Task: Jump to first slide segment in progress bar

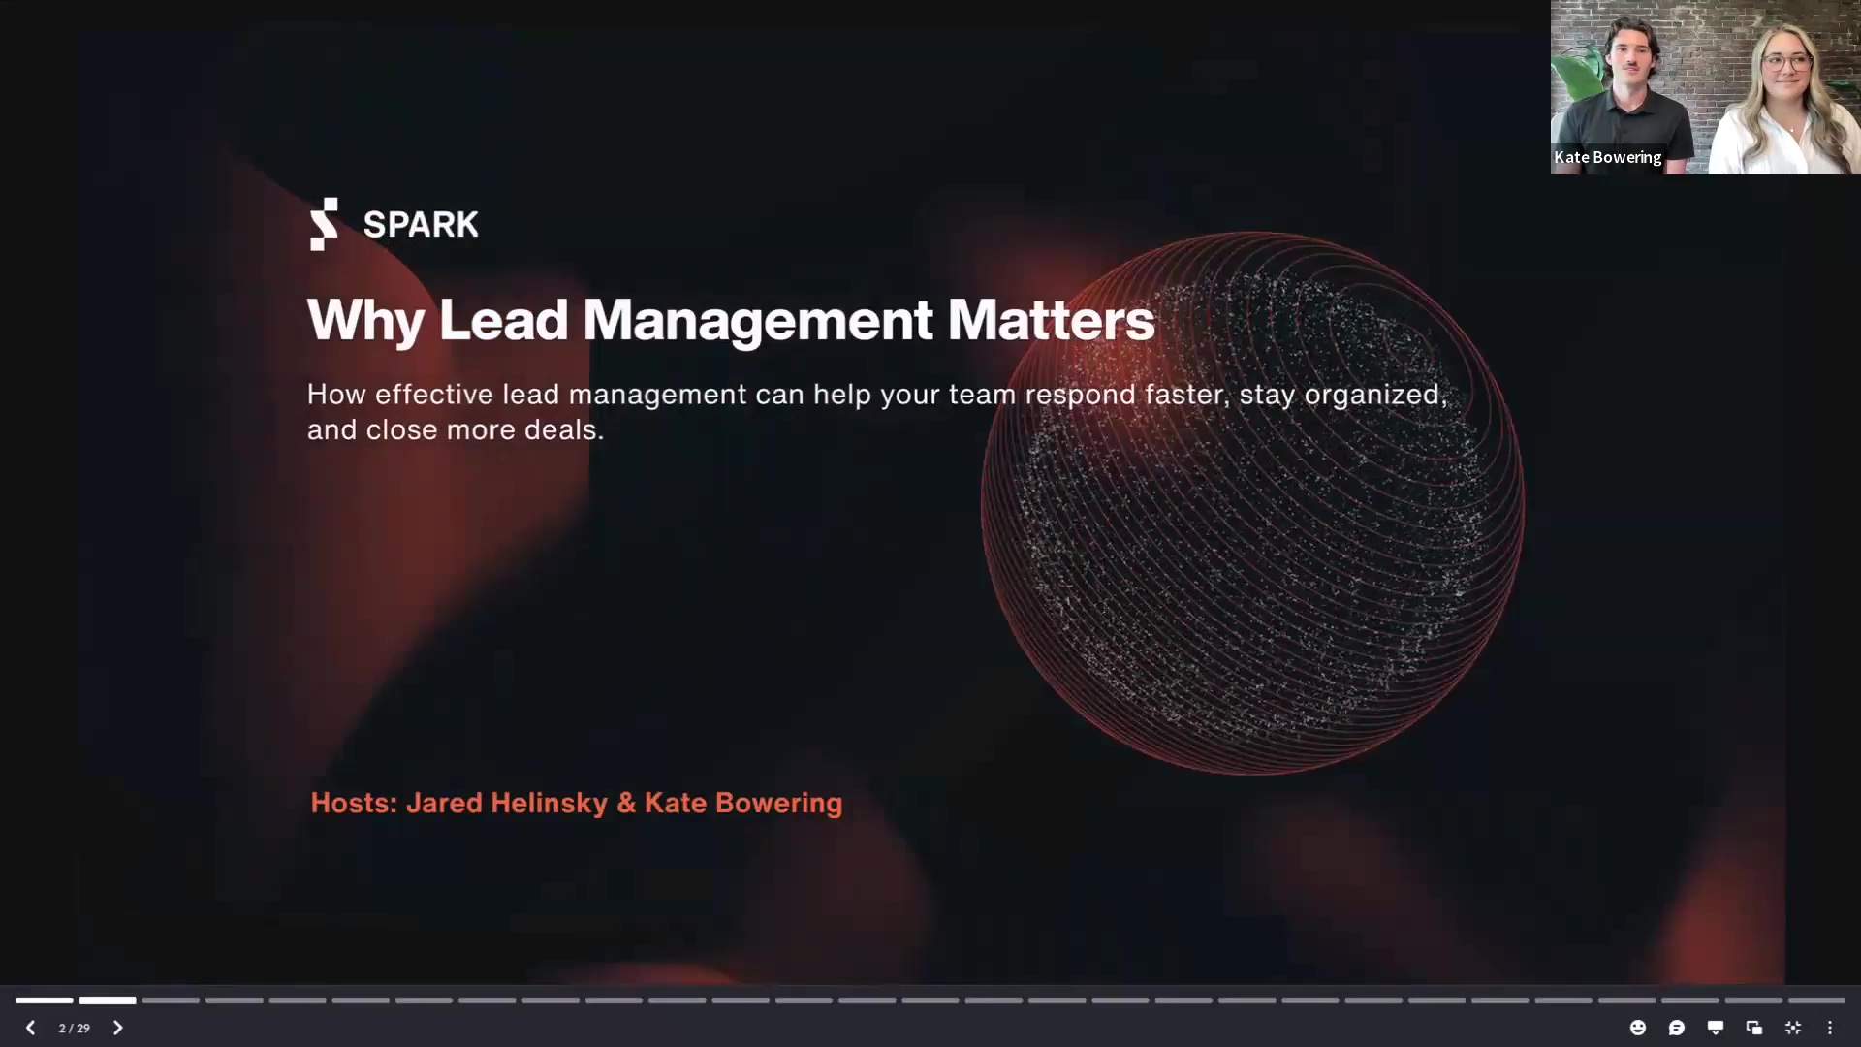Action: (44, 999)
